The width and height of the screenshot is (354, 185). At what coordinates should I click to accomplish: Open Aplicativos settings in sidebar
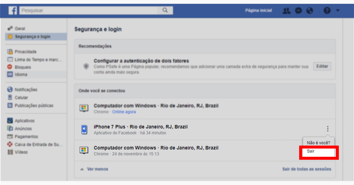pos(24,121)
